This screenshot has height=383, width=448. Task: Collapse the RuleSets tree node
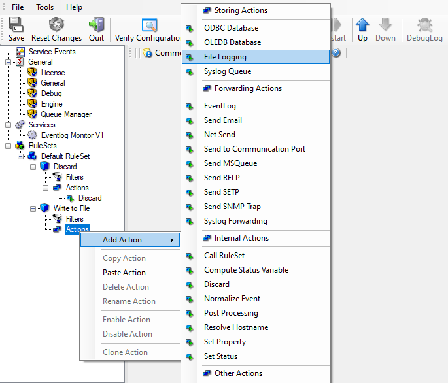8,146
